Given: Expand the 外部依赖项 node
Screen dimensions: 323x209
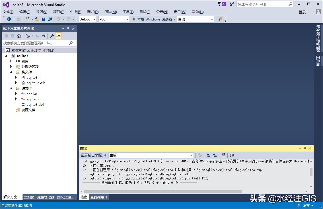Looking at the screenshot, I should pos(11,67).
